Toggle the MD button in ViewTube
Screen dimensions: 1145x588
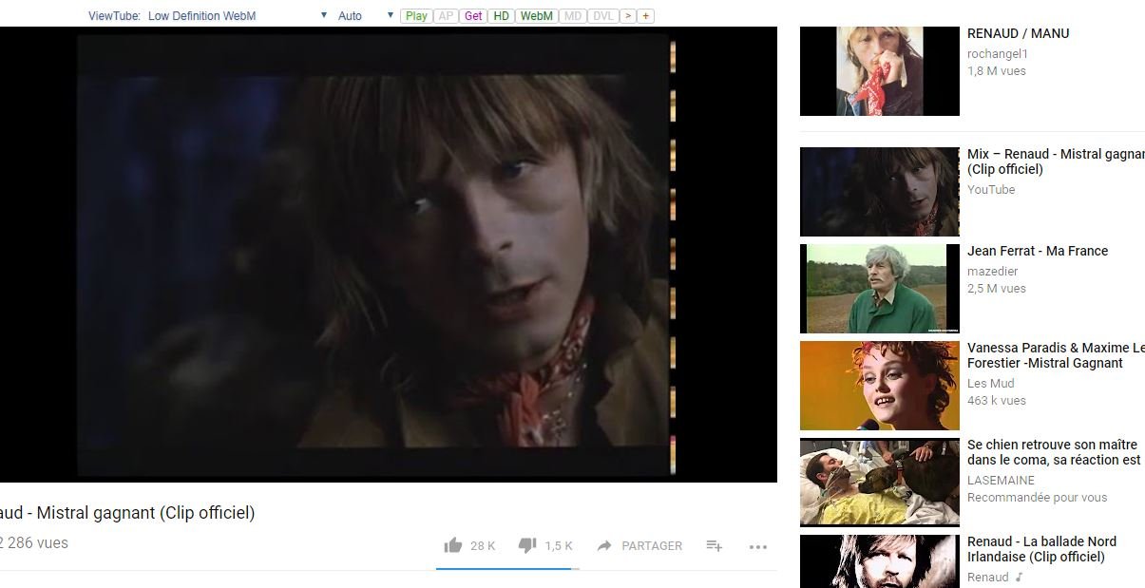pyautogui.click(x=572, y=16)
